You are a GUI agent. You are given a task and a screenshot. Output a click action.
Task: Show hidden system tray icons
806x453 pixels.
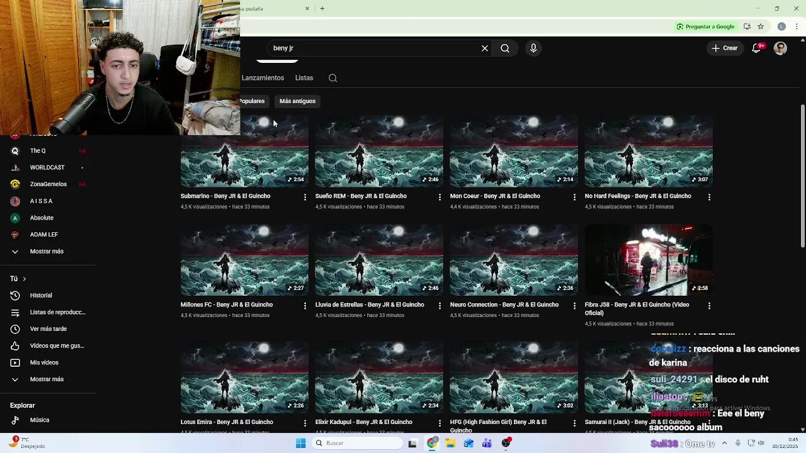coord(725,443)
